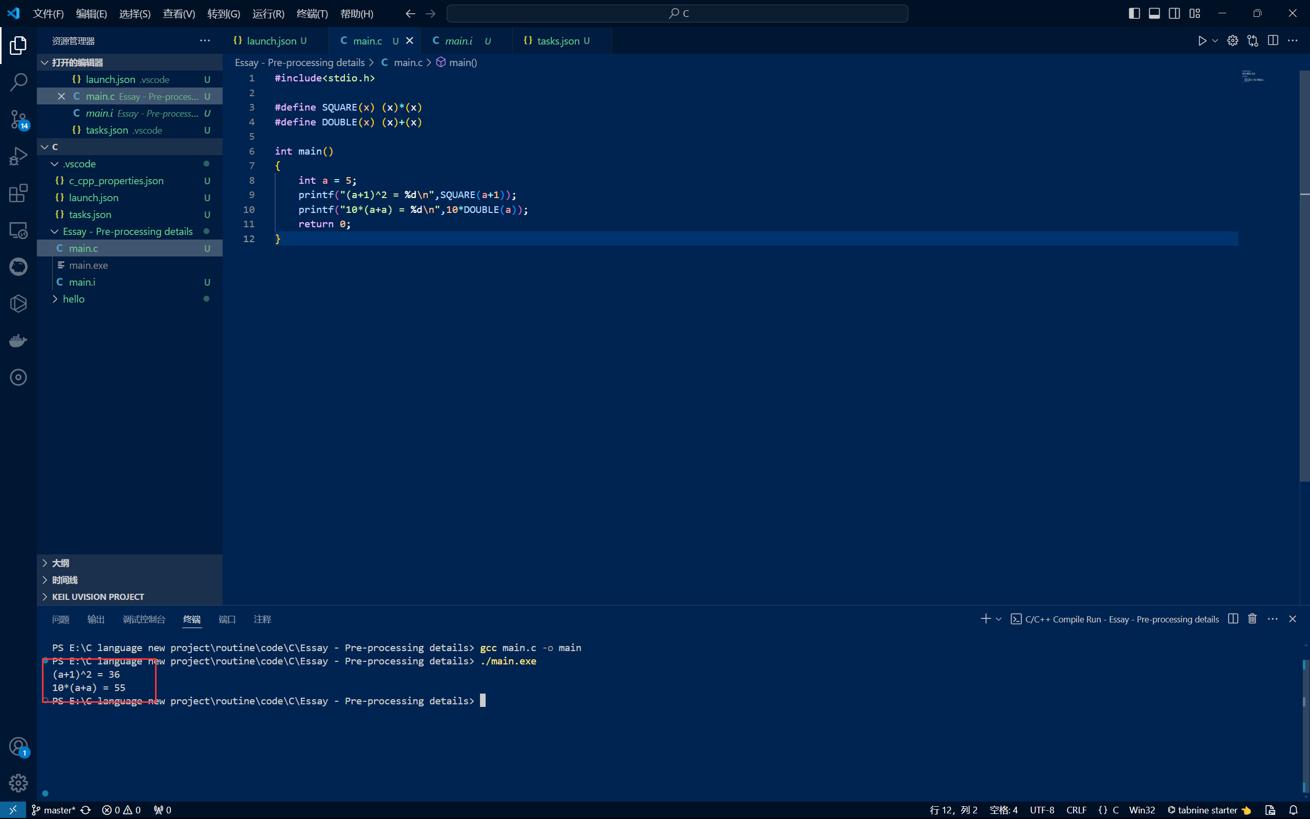Open c_cpp_properties.json in explorer
The image size is (1310, 819).
pos(130,180)
